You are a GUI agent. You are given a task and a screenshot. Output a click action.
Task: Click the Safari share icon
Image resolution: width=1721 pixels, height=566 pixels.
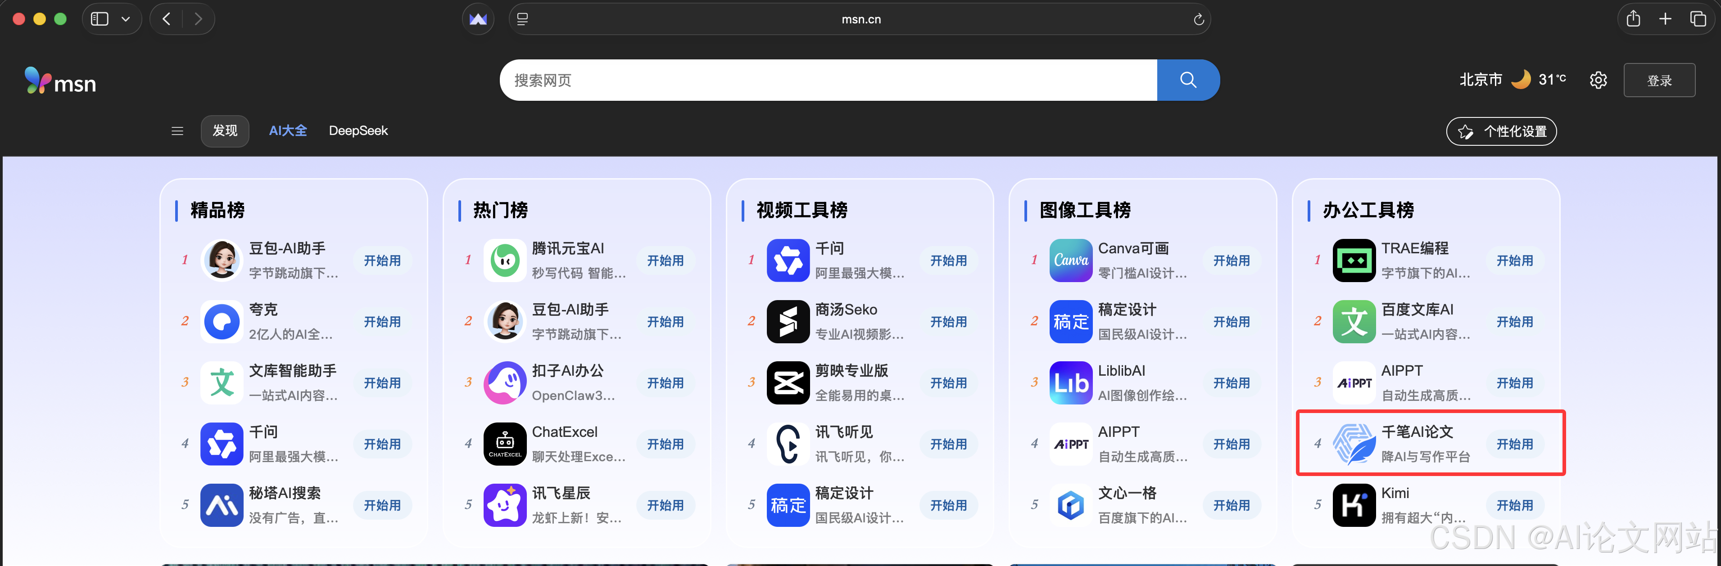tap(1634, 19)
